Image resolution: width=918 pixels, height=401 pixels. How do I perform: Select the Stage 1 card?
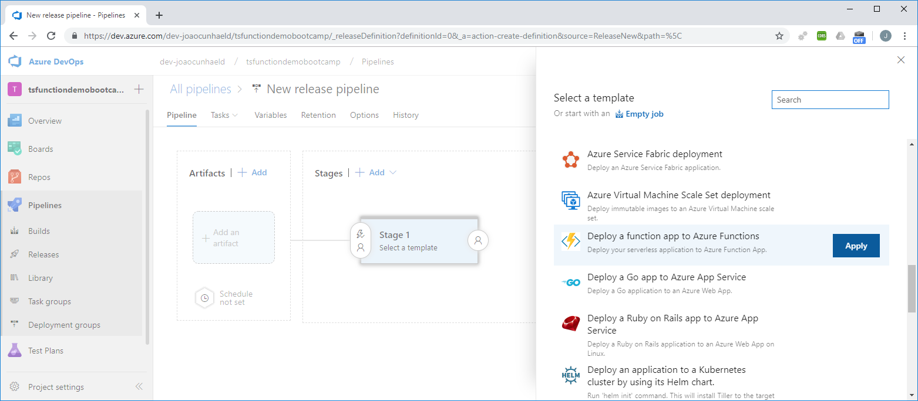pos(419,240)
